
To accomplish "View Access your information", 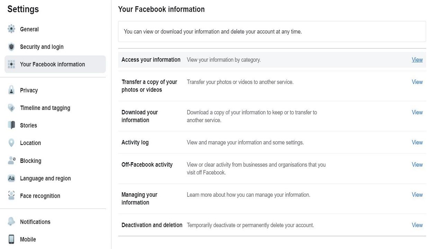I will 417,60.
